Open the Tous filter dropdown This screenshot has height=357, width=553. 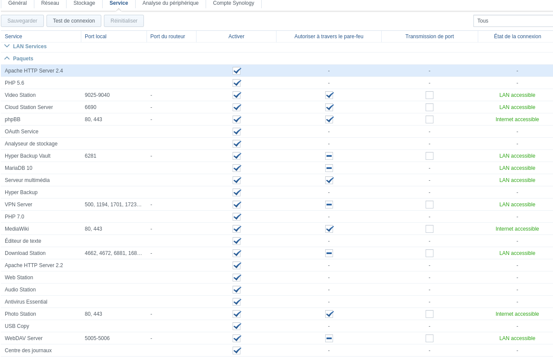click(513, 21)
